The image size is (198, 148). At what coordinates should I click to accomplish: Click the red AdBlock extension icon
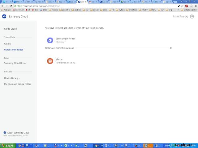(187, 6)
